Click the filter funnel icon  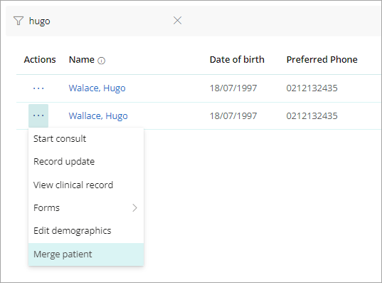point(18,21)
